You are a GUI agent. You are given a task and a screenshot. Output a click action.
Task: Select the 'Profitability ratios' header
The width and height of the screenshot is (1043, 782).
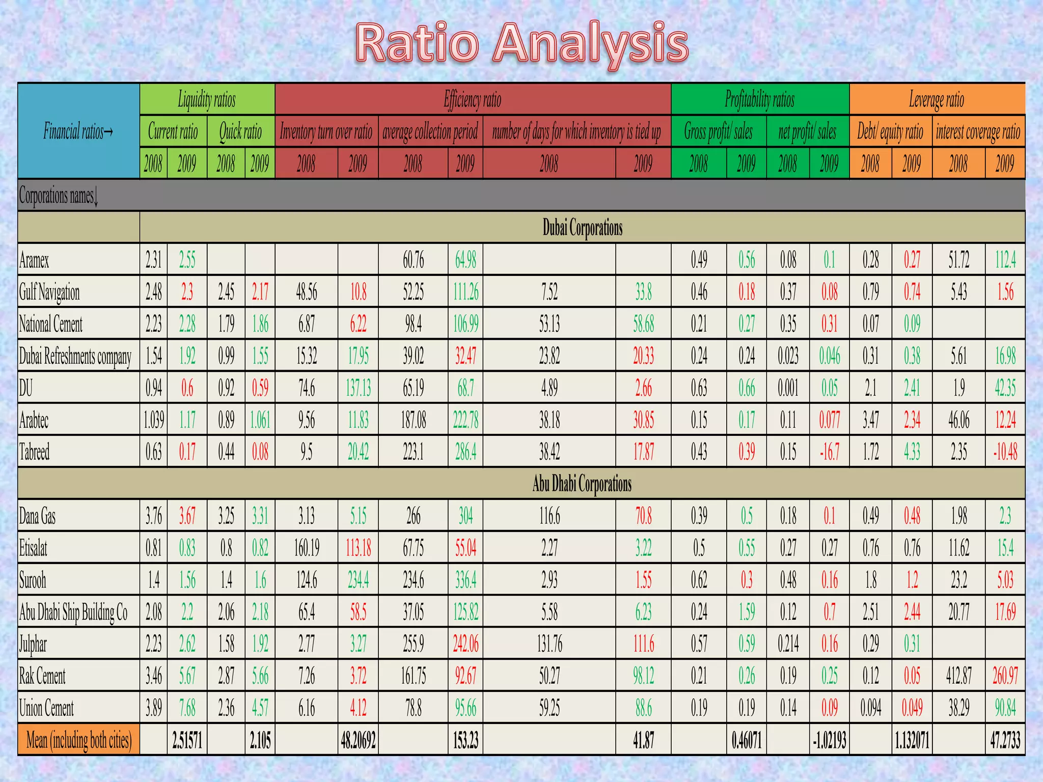[x=760, y=99]
